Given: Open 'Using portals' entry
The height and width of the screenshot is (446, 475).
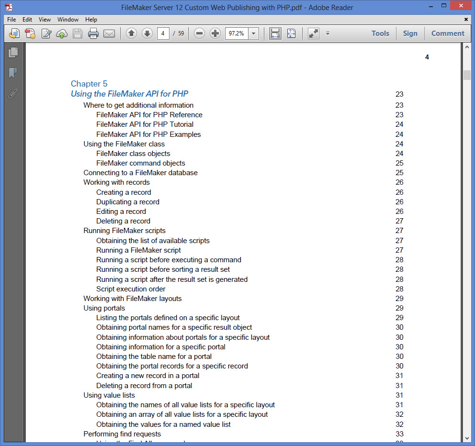Looking at the screenshot, I should click(104, 308).
